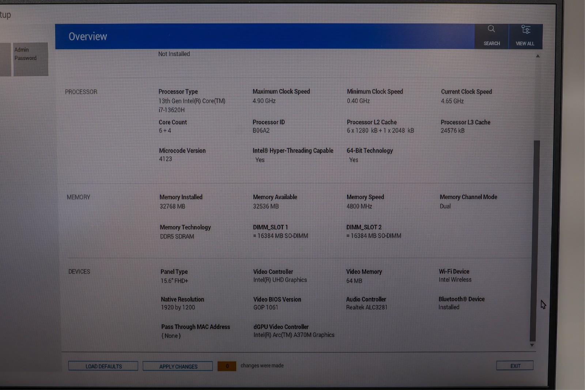Click the Memory Channel Mode label
The height and width of the screenshot is (390, 585).
point(468,197)
